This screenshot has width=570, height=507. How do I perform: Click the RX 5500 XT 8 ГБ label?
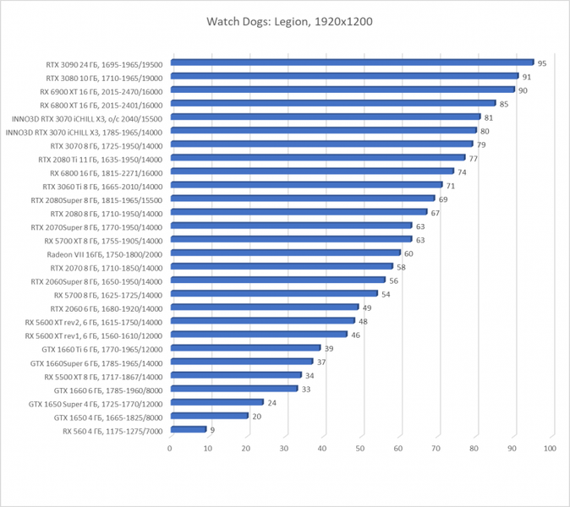click(x=103, y=377)
